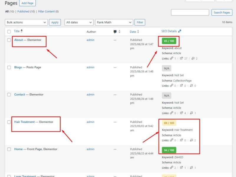
Task: Click the admin author link in Home row
Action: pos(91,149)
